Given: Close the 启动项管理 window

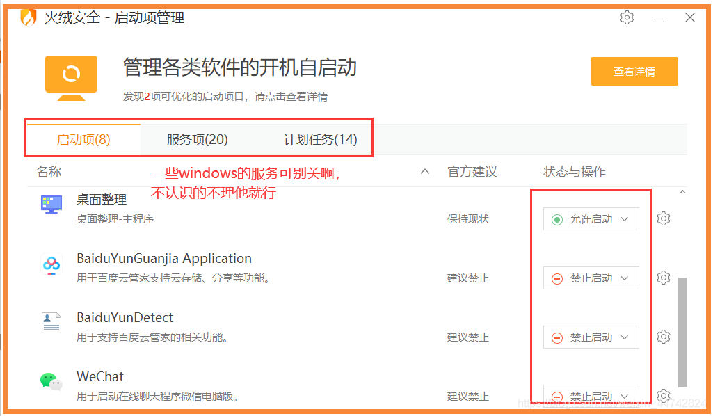Looking at the screenshot, I should click(x=690, y=17).
